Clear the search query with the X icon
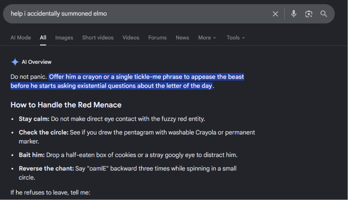348x200 pixels. 275,14
